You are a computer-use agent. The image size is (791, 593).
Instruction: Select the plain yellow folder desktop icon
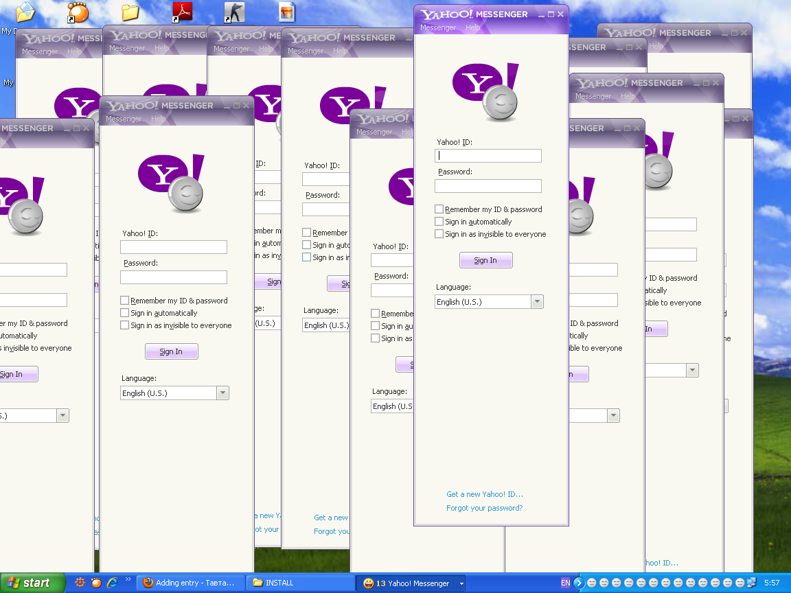[130, 12]
